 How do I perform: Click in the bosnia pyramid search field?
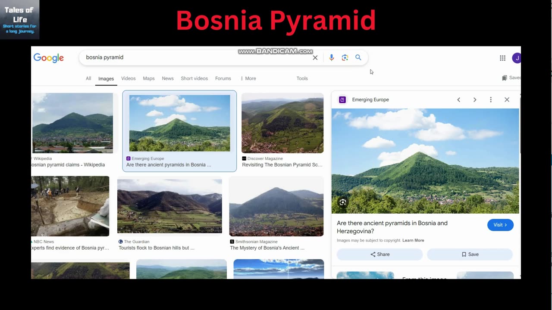[x=196, y=57]
